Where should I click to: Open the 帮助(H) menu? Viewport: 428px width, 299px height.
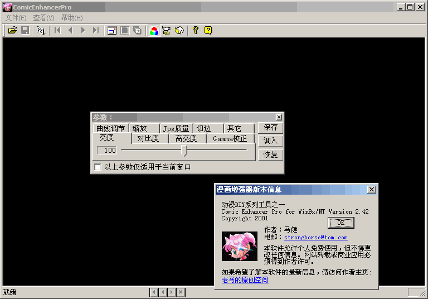[x=72, y=18]
